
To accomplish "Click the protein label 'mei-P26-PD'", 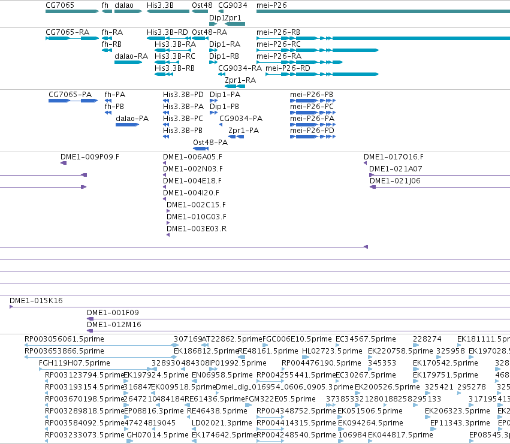I will click(312, 131).
